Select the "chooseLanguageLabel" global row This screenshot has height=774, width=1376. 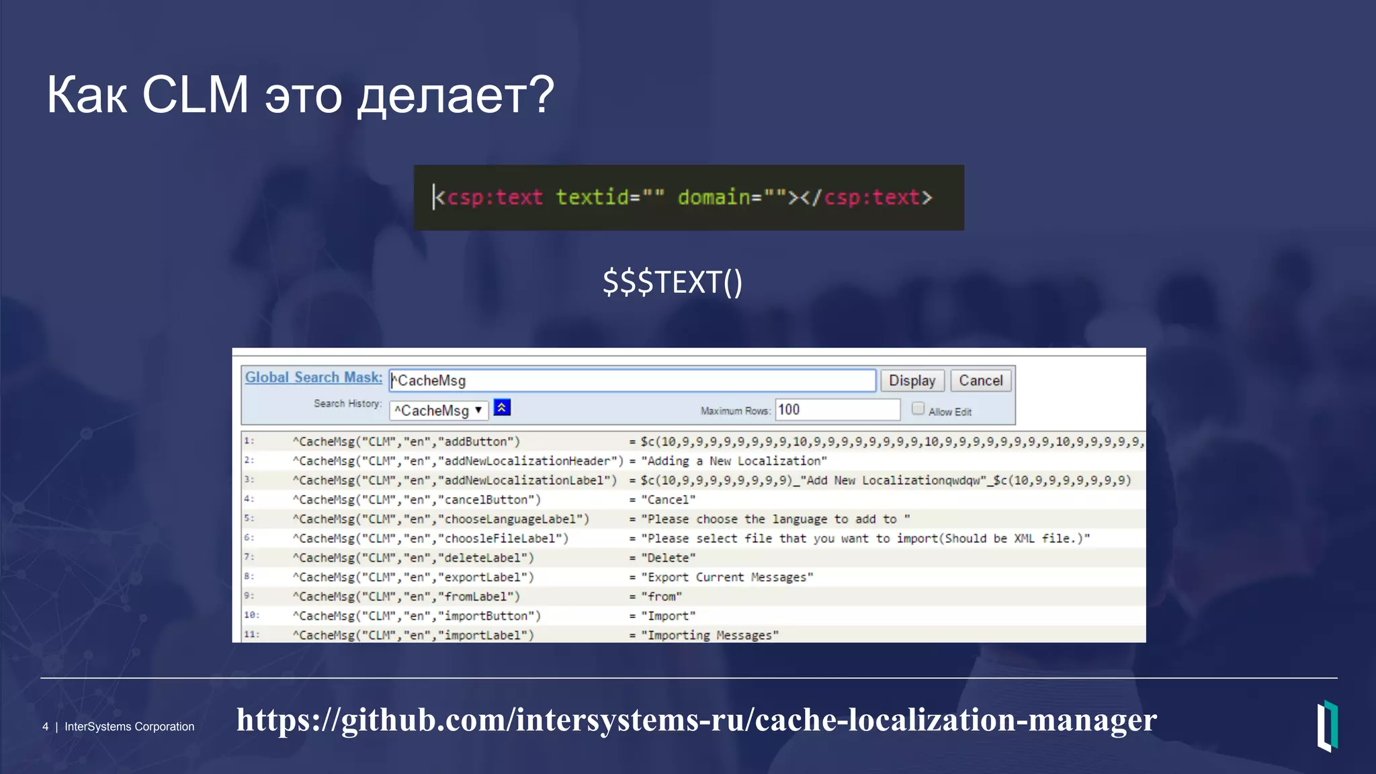click(x=693, y=519)
